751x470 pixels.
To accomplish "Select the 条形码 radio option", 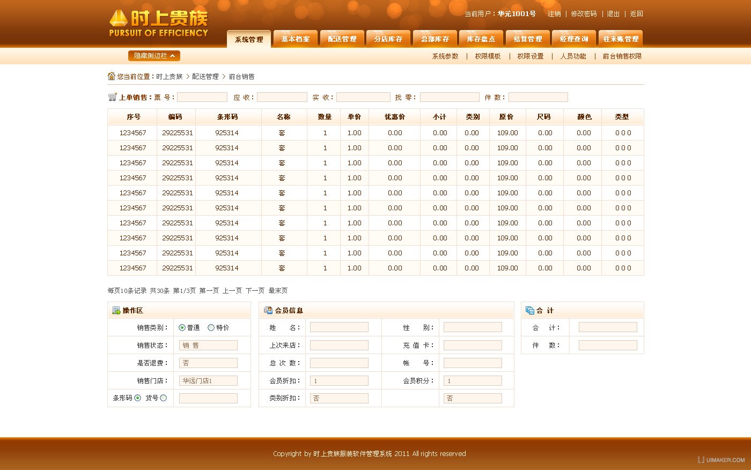I will pos(138,398).
